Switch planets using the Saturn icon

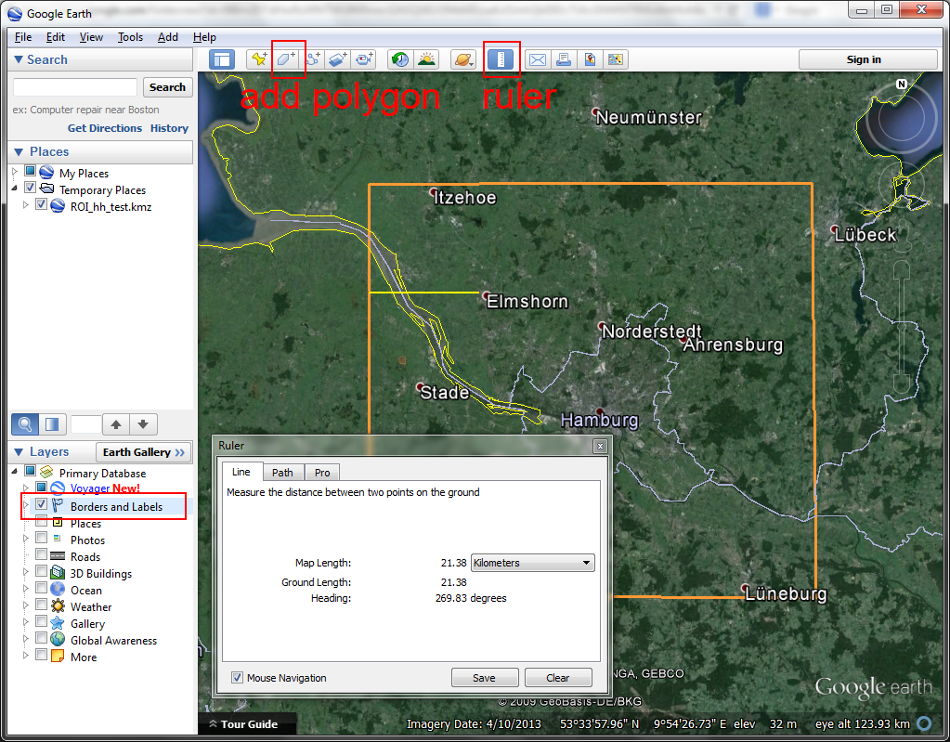click(x=463, y=59)
